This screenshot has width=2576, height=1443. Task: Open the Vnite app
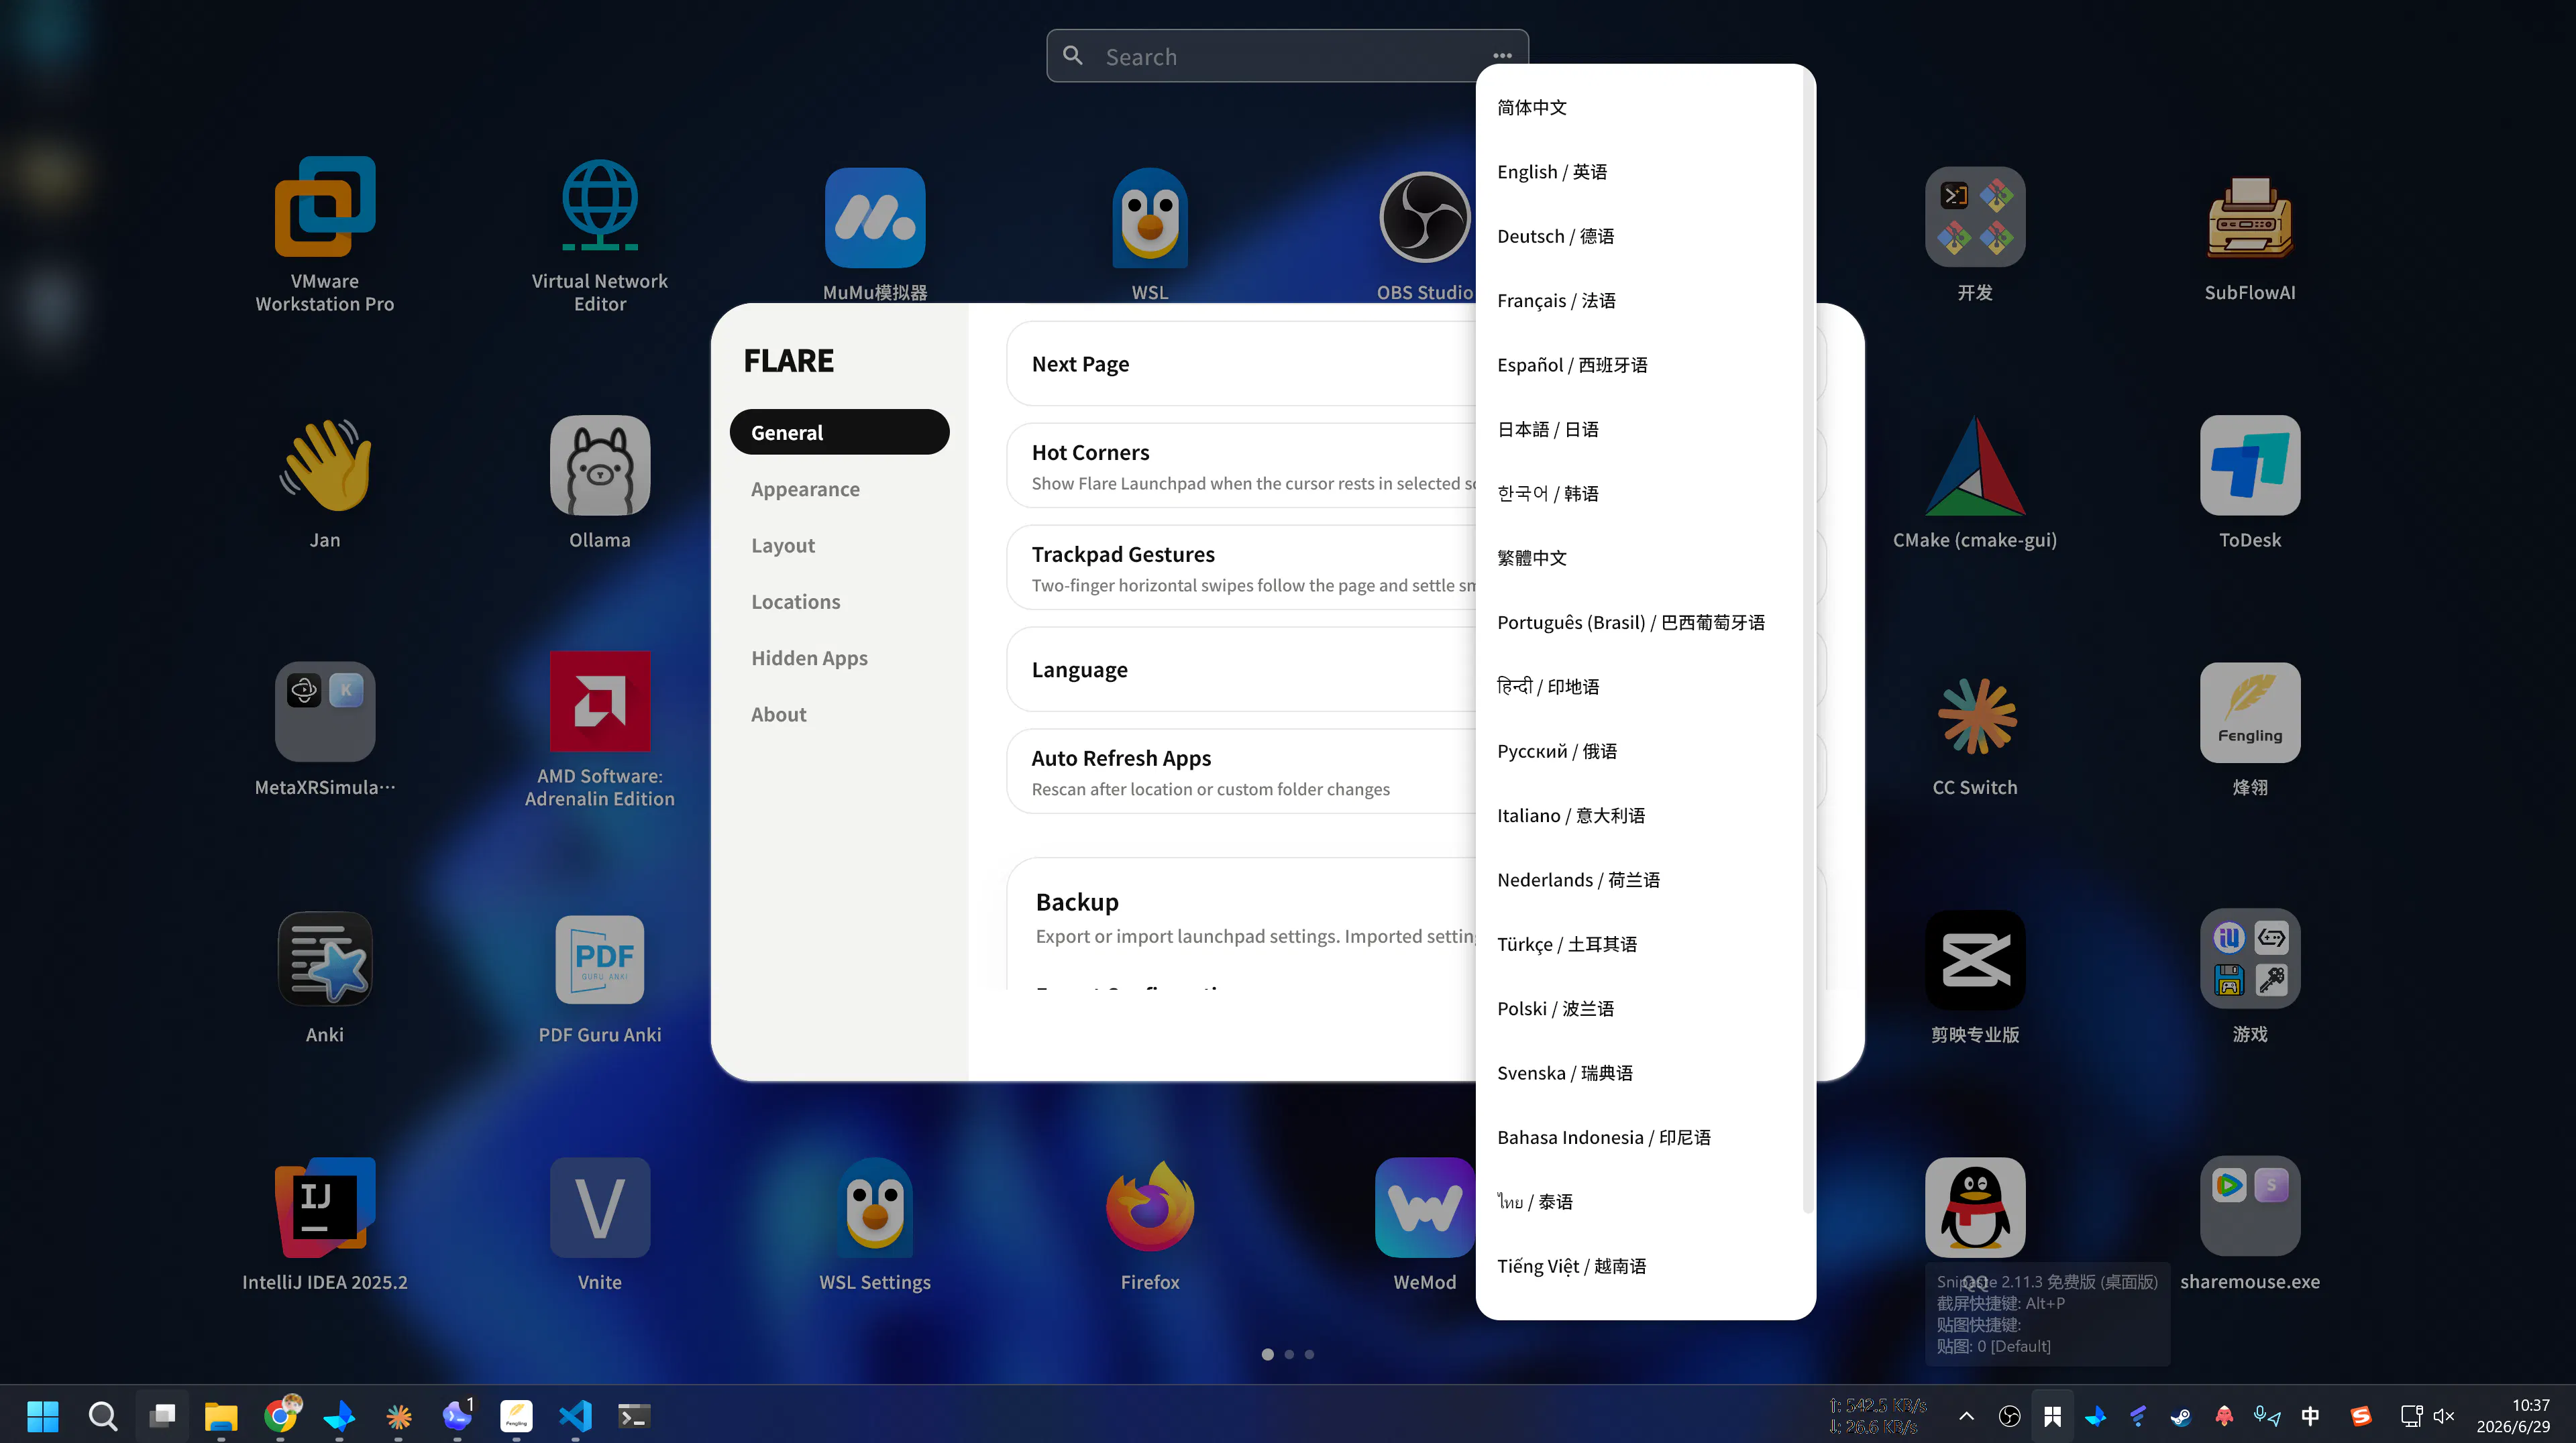(x=600, y=1207)
